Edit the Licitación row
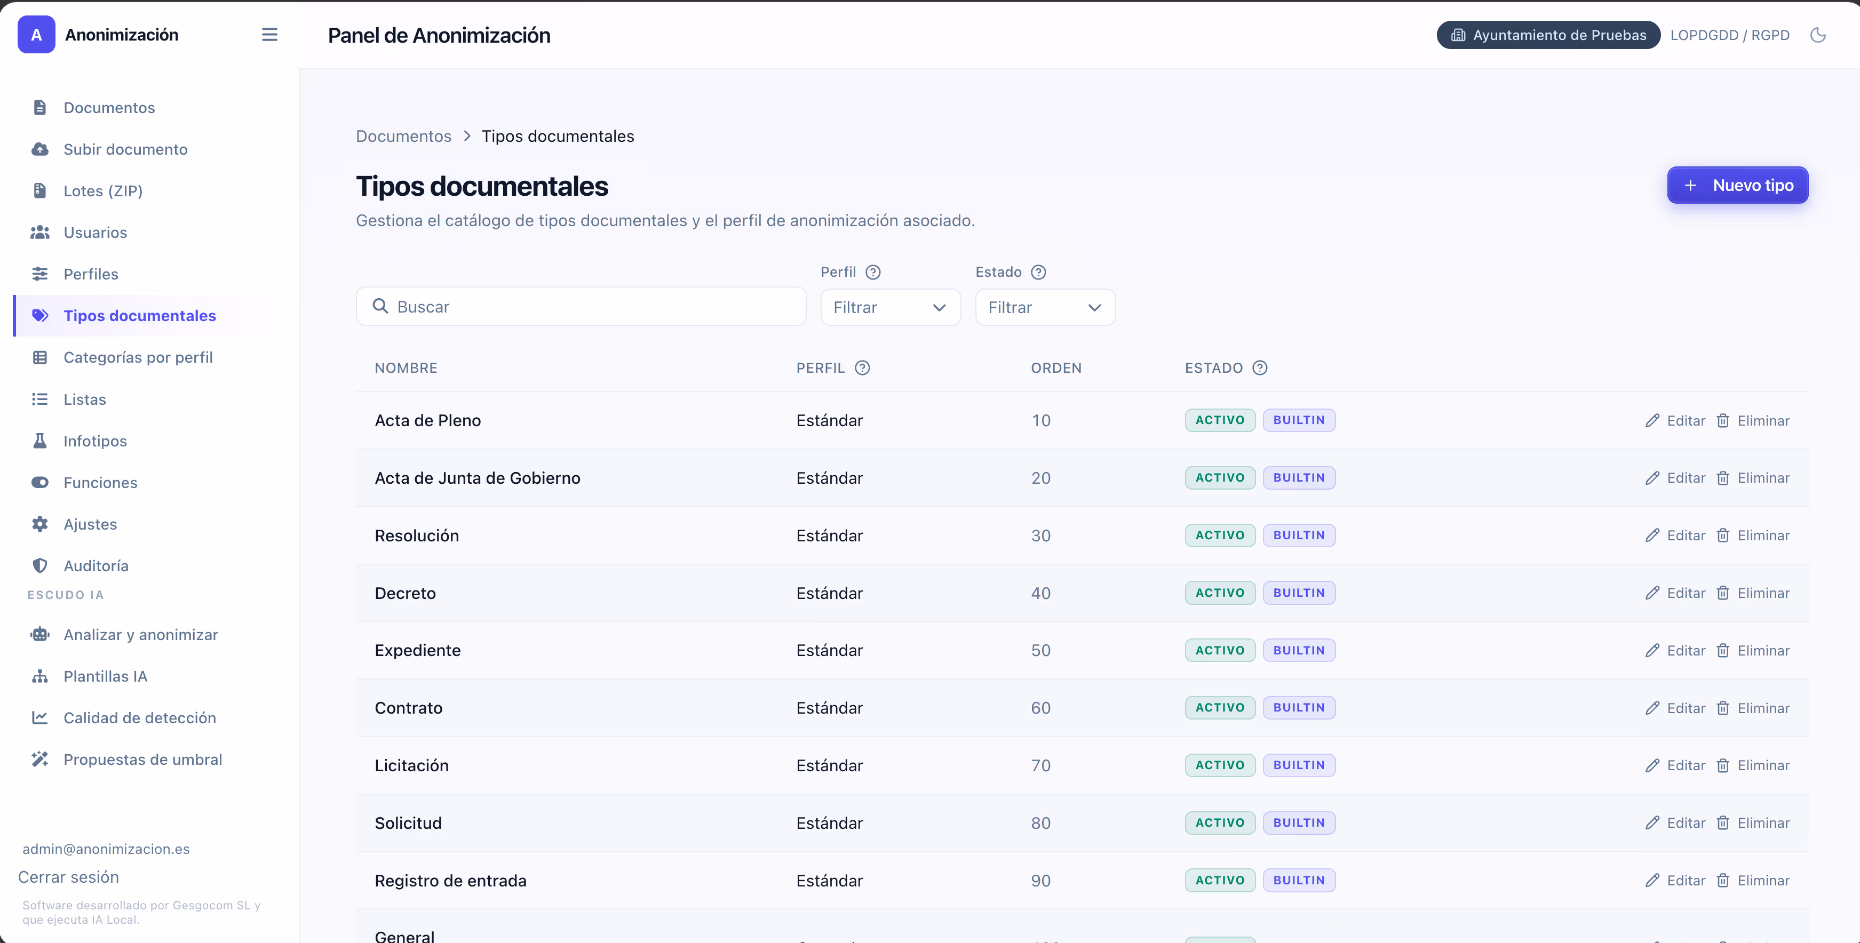 click(x=1675, y=765)
